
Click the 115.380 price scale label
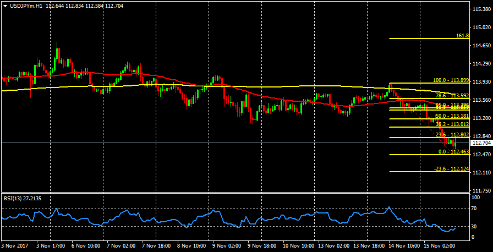click(481, 9)
